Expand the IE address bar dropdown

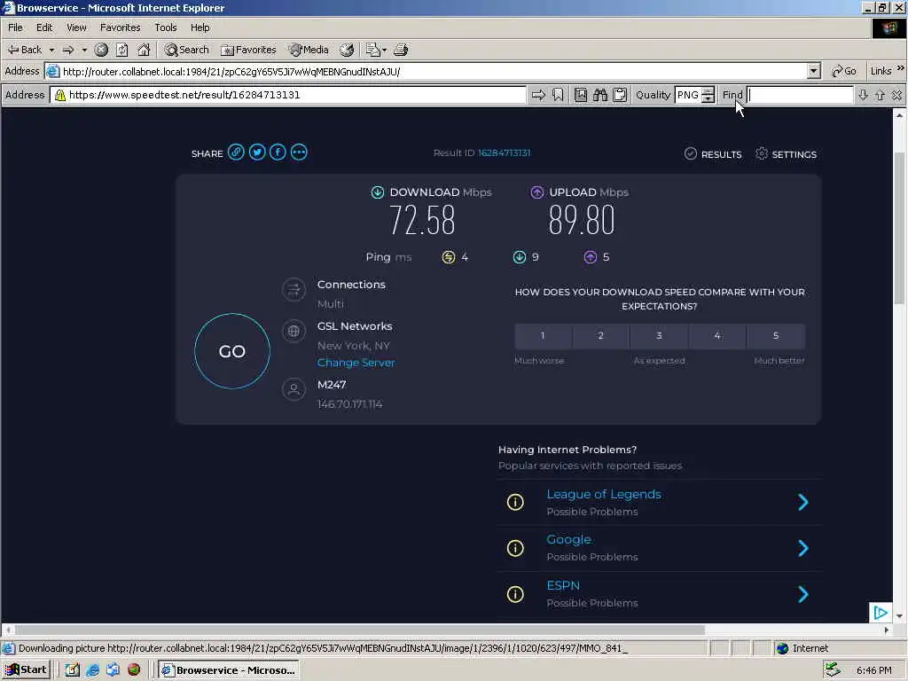[814, 71]
